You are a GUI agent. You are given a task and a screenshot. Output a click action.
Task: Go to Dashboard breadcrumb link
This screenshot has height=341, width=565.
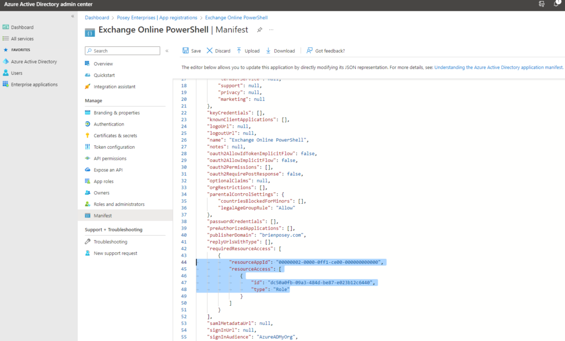pyautogui.click(x=97, y=18)
